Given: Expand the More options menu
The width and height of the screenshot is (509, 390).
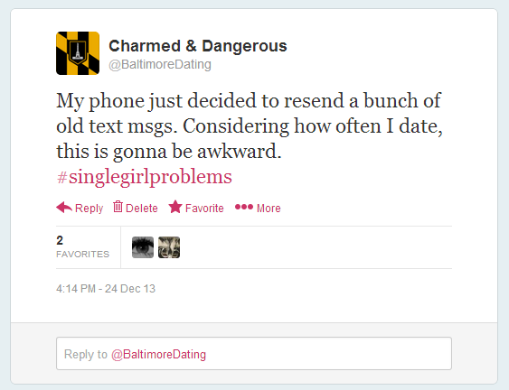Looking at the screenshot, I should pos(258,208).
